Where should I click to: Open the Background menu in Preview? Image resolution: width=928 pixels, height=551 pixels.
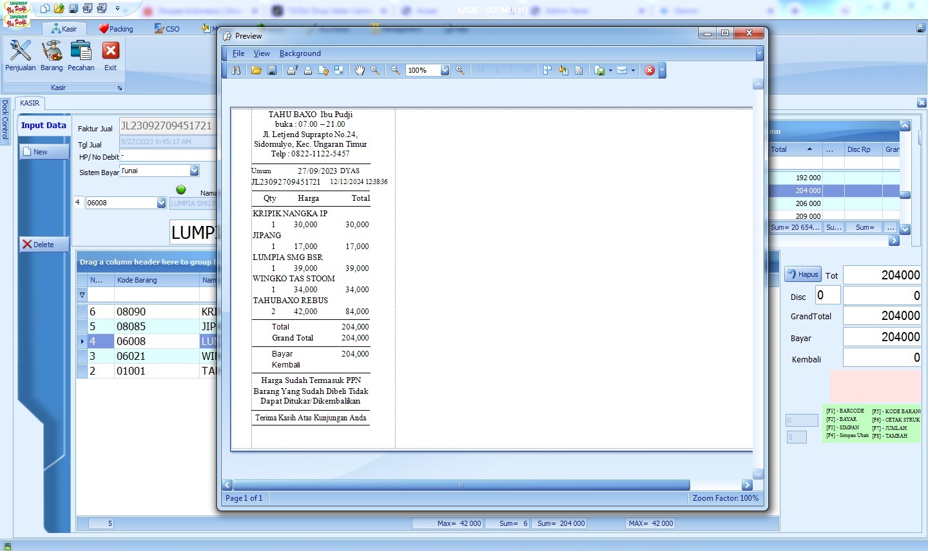pos(300,53)
